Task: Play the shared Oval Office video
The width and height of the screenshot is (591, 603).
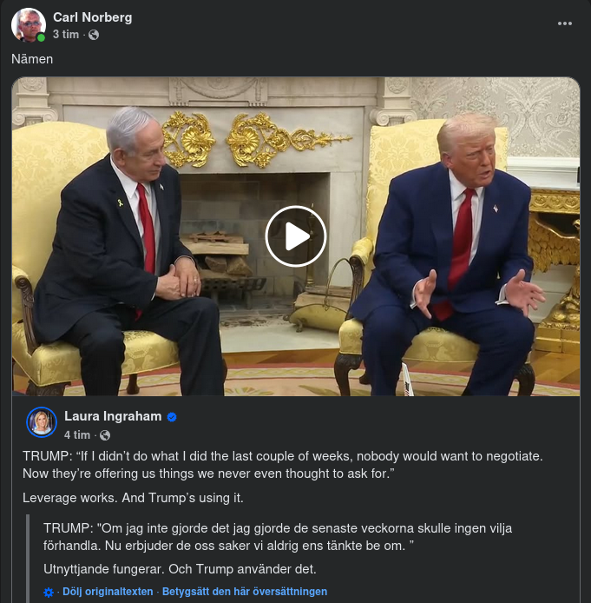Action: pos(296,236)
